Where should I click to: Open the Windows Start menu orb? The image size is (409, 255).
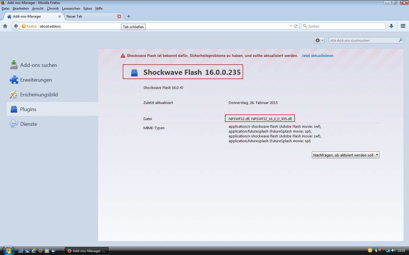(8, 250)
